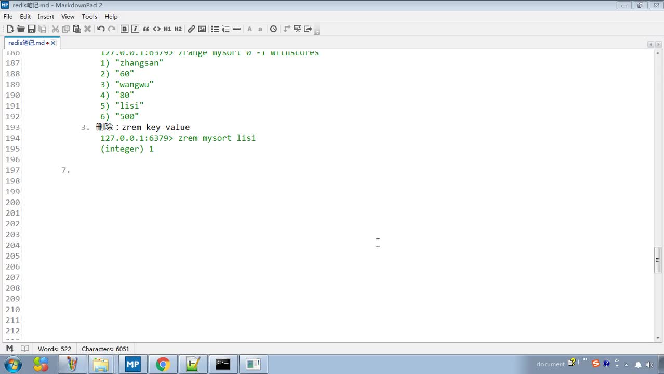Open the Help menu
This screenshot has width=664, height=374.
pyautogui.click(x=111, y=16)
